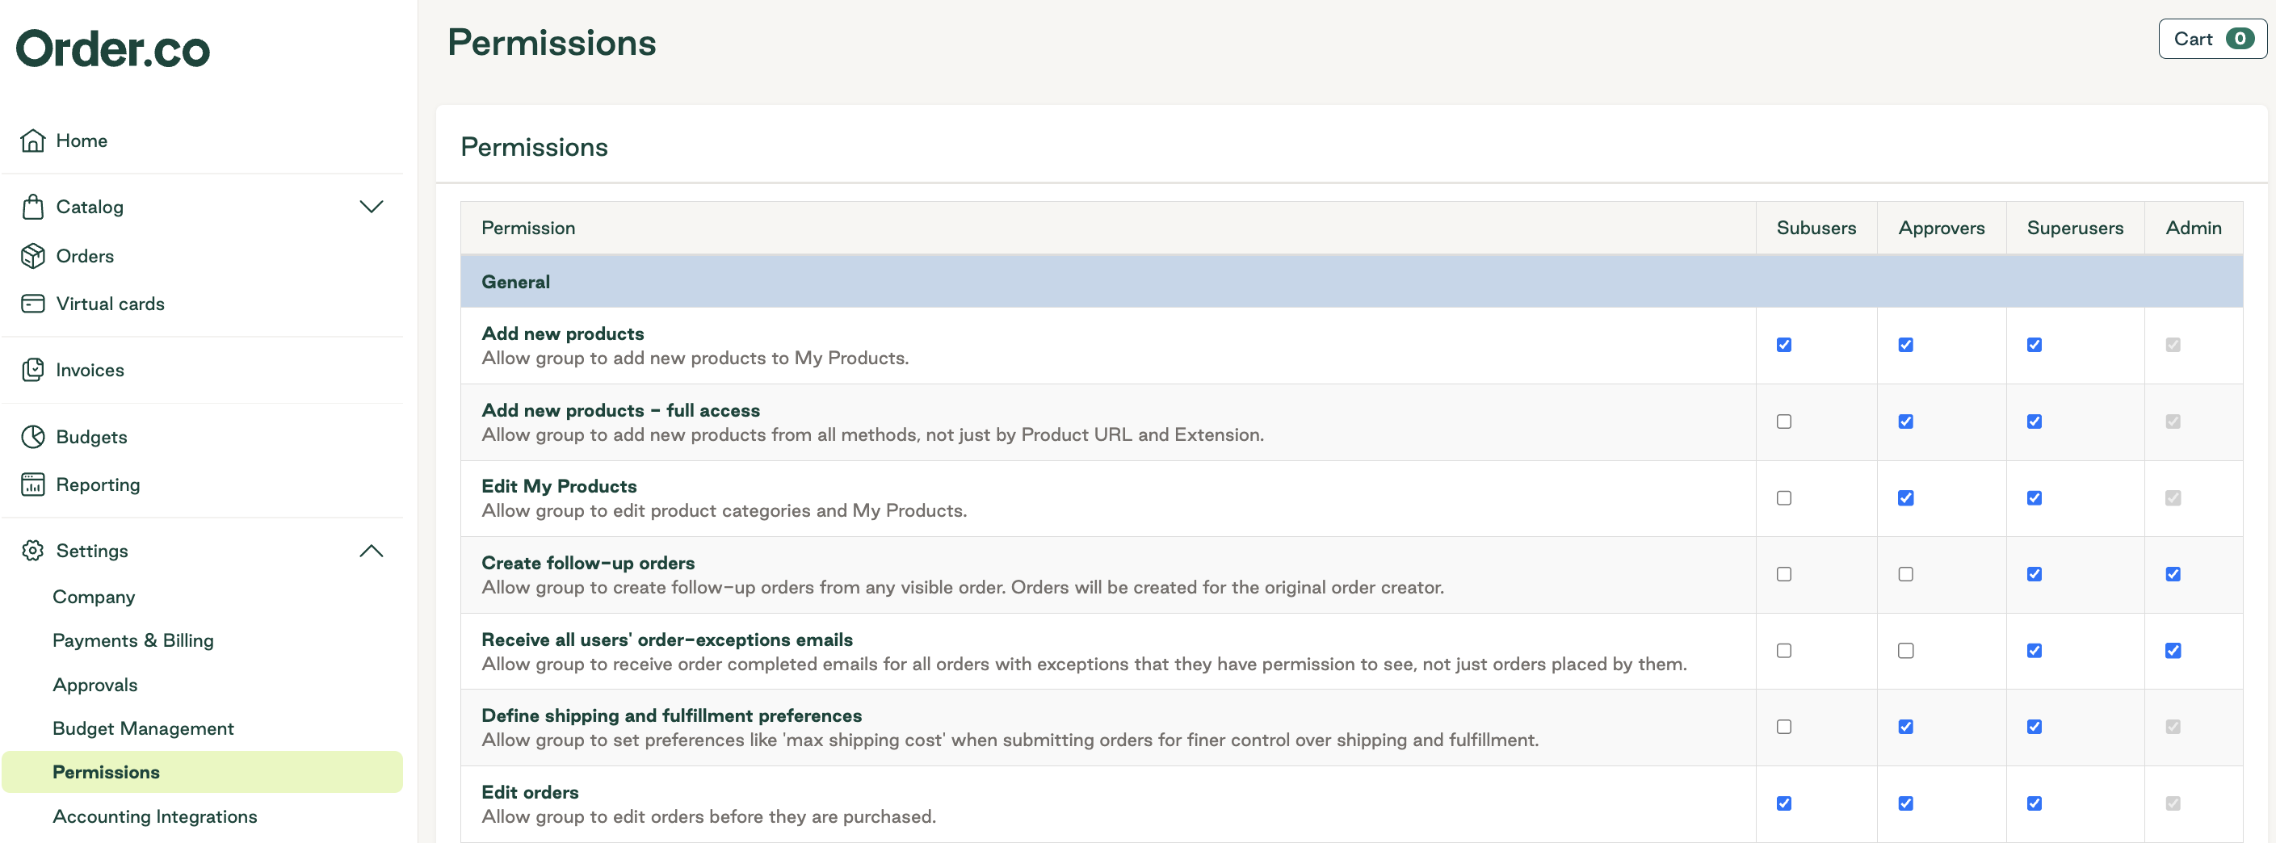Click the 'Define shipping and fulfillment preferences' title
The image size is (2276, 843).
point(671,715)
